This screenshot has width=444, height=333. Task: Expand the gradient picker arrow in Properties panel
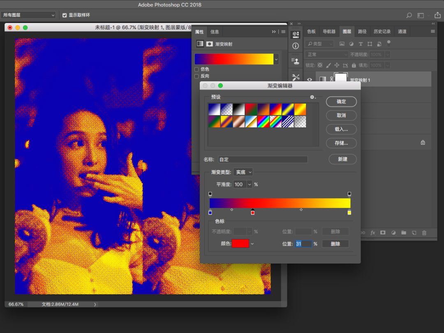pyautogui.click(x=276, y=59)
